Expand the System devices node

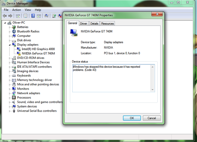(x=10, y=106)
